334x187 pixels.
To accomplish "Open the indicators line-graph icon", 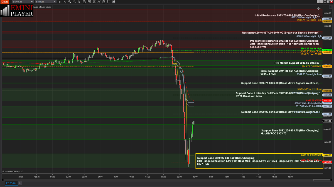I will tap(99, 2).
